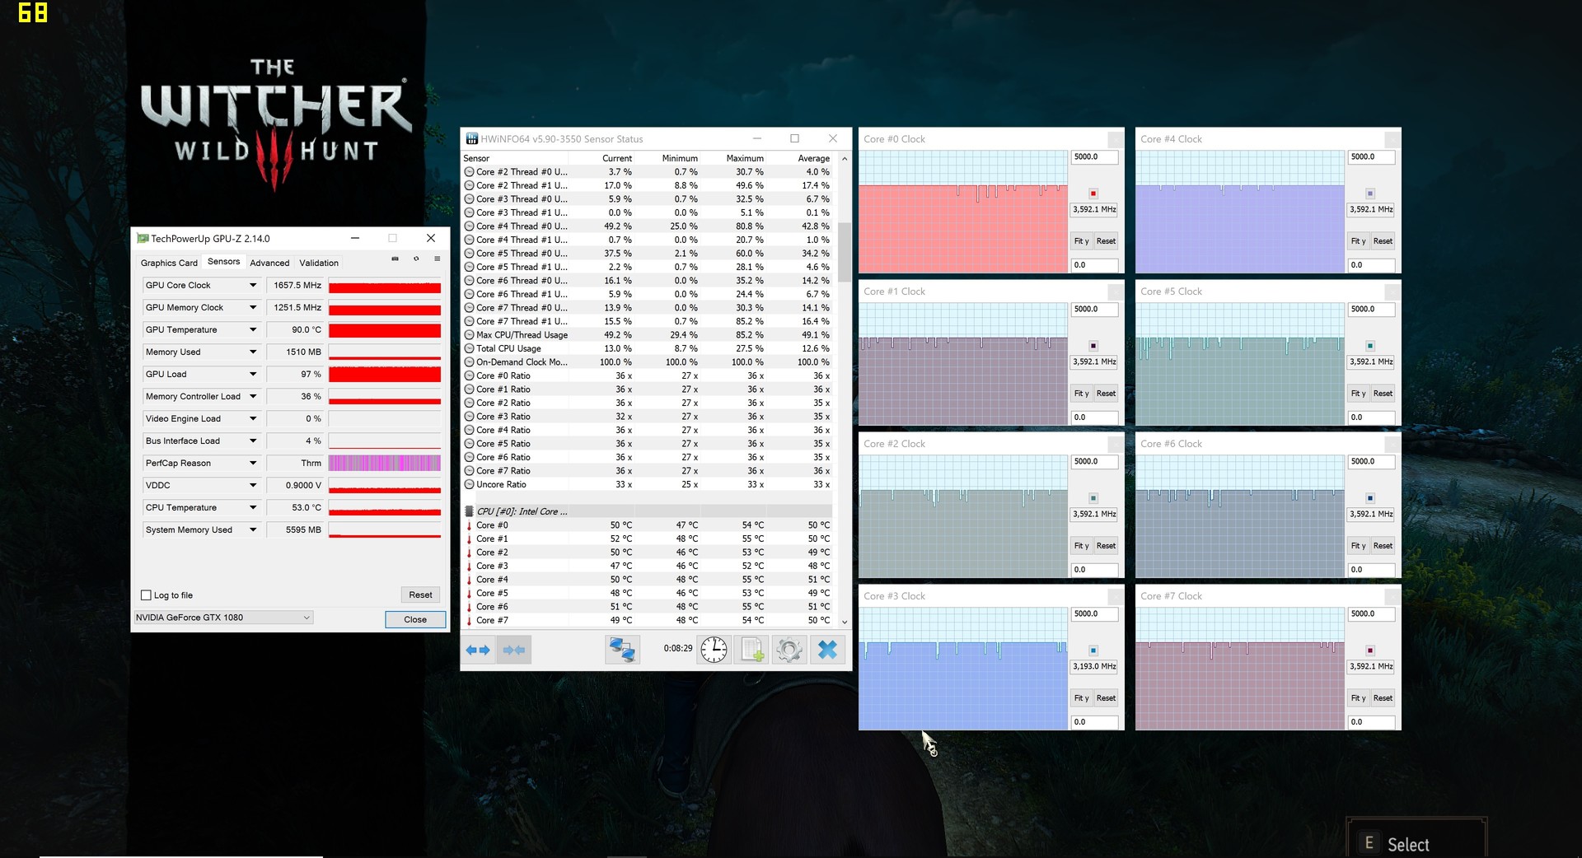Click the sensor icon beside Max CPU/Thread Usage
This screenshot has width=1582, height=858.
coord(469,335)
